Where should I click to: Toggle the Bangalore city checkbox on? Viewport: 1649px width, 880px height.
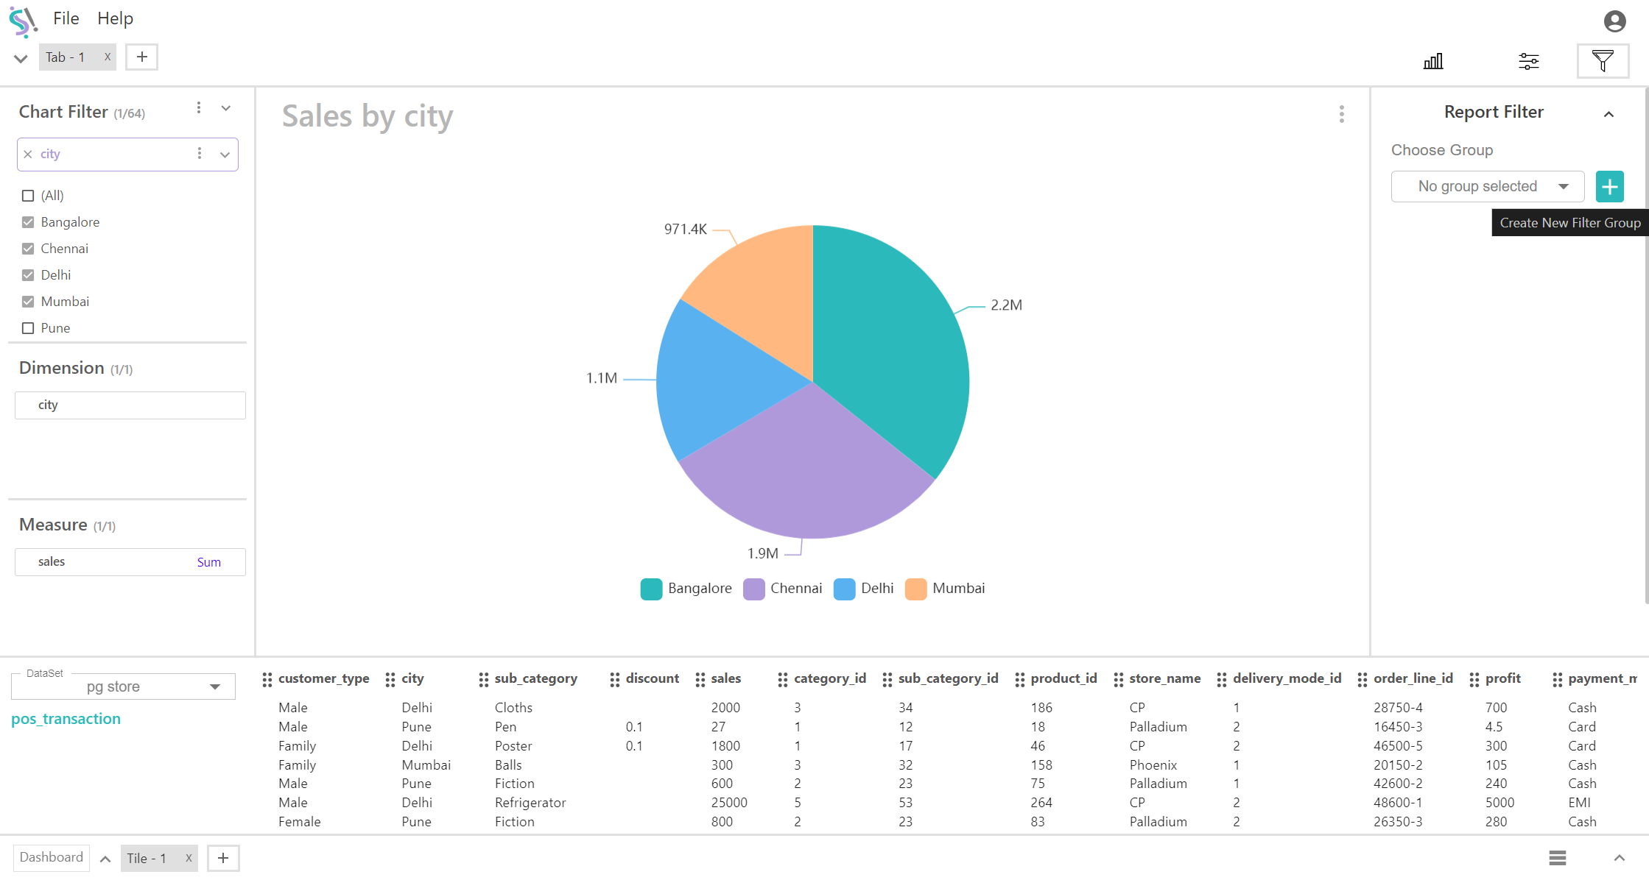27,222
